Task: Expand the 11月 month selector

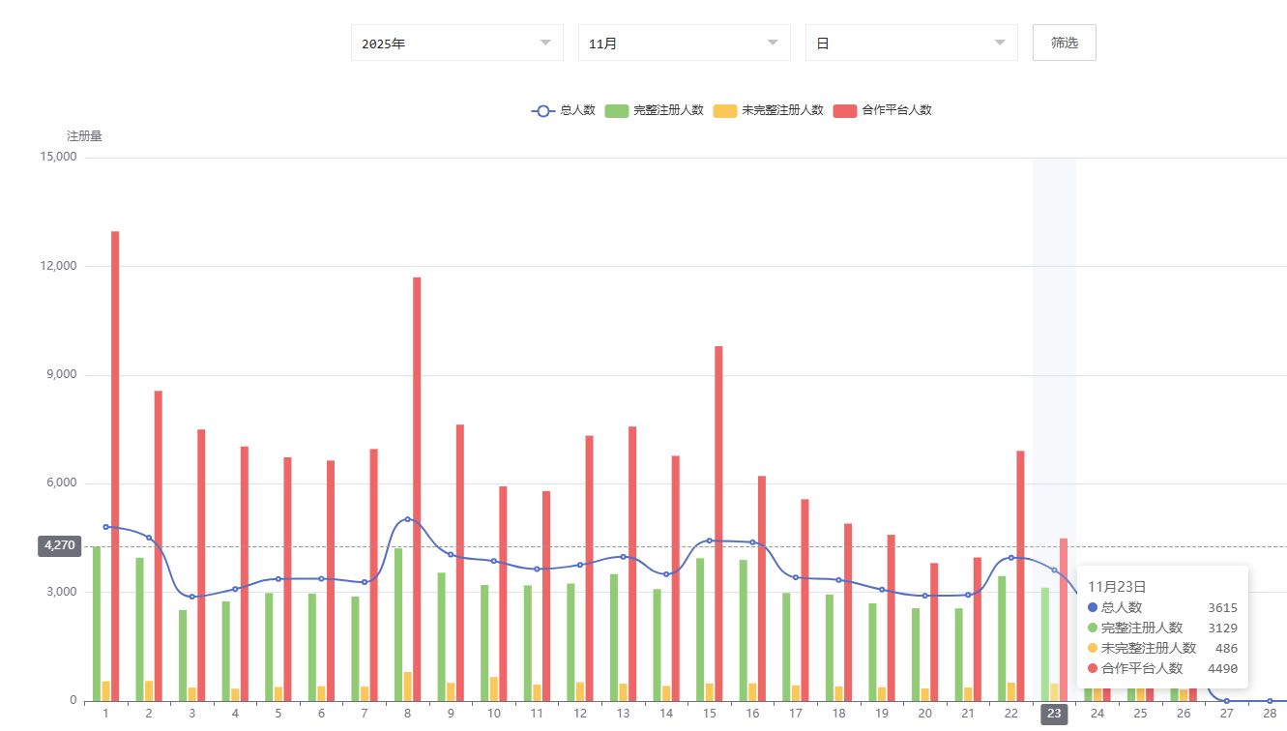Action: click(x=684, y=43)
